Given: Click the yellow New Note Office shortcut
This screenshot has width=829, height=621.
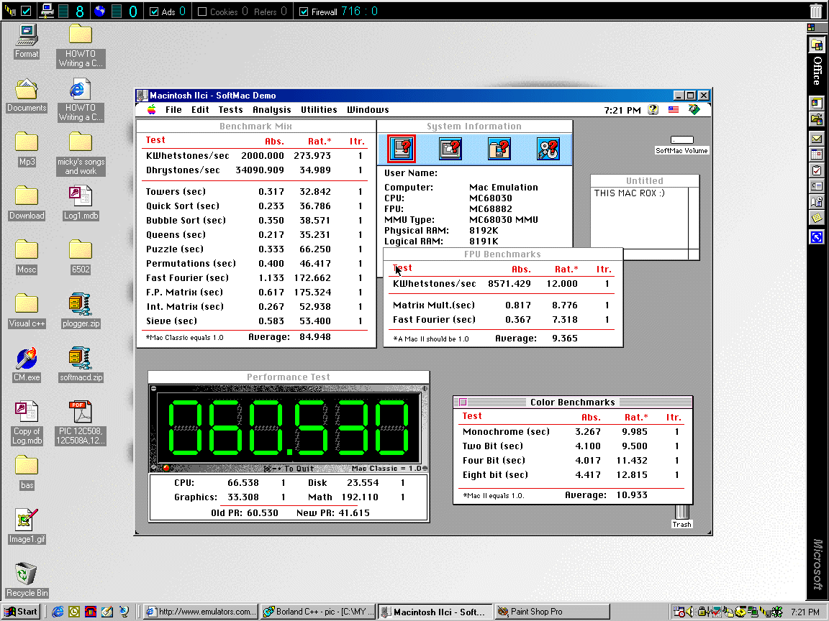Looking at the screenshot, I should (817, 218).
